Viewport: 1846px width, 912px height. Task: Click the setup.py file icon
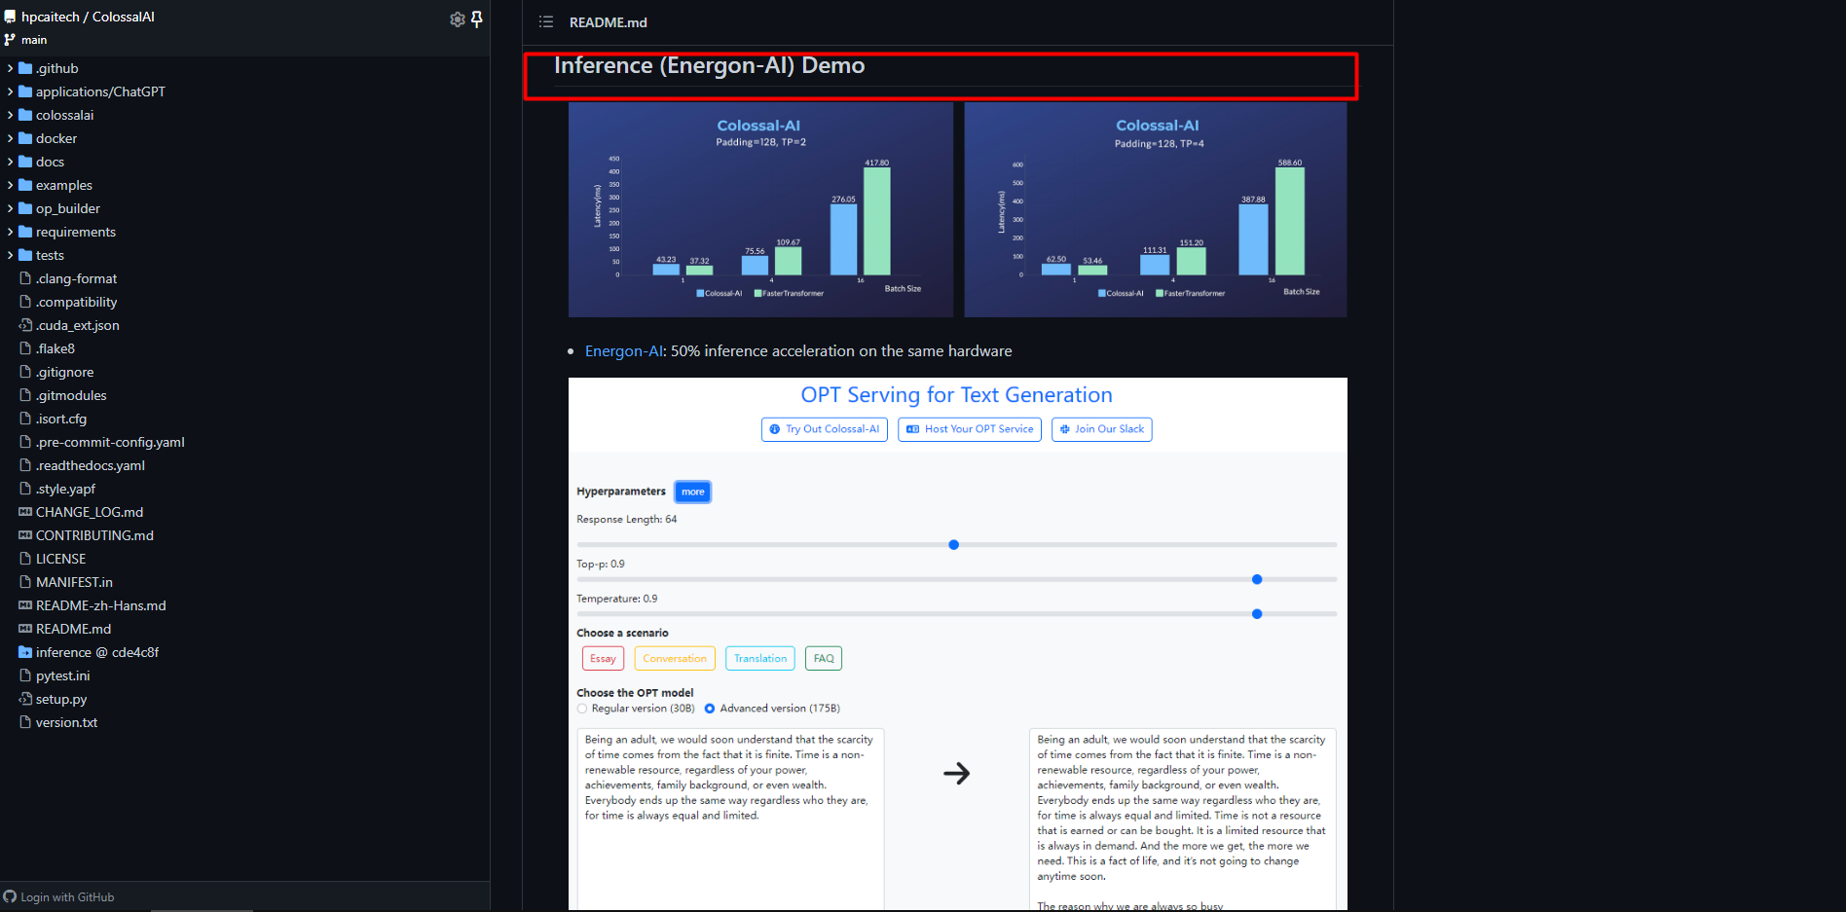click(25, 699)
